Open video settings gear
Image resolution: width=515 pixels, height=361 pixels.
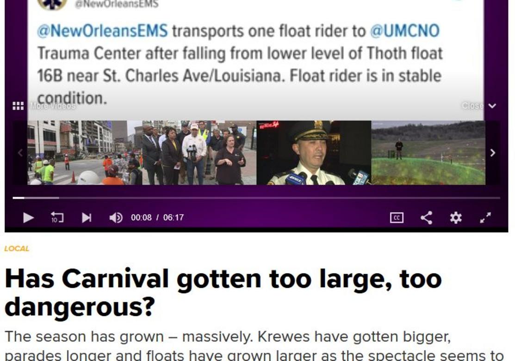click(456, 217)
